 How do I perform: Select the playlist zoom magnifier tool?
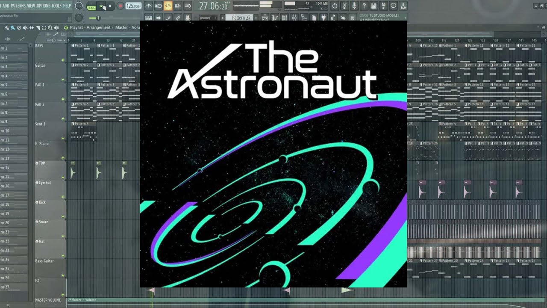[50, 27]
